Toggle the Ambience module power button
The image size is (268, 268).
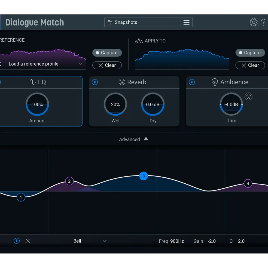coord(192,82)
